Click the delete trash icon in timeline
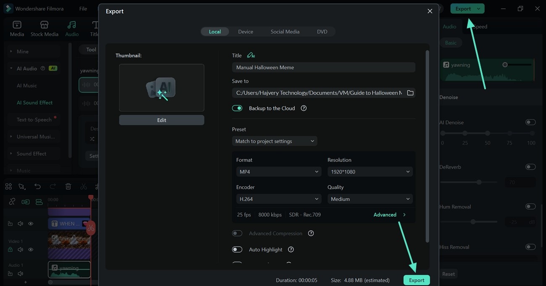This screenshot has height=286, width=546. point(68,187)
